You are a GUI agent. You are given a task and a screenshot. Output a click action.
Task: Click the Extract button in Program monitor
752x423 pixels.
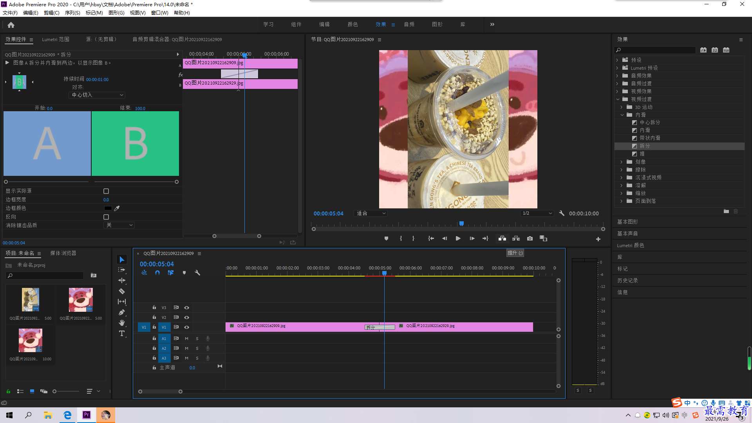(x=516, y=239)
